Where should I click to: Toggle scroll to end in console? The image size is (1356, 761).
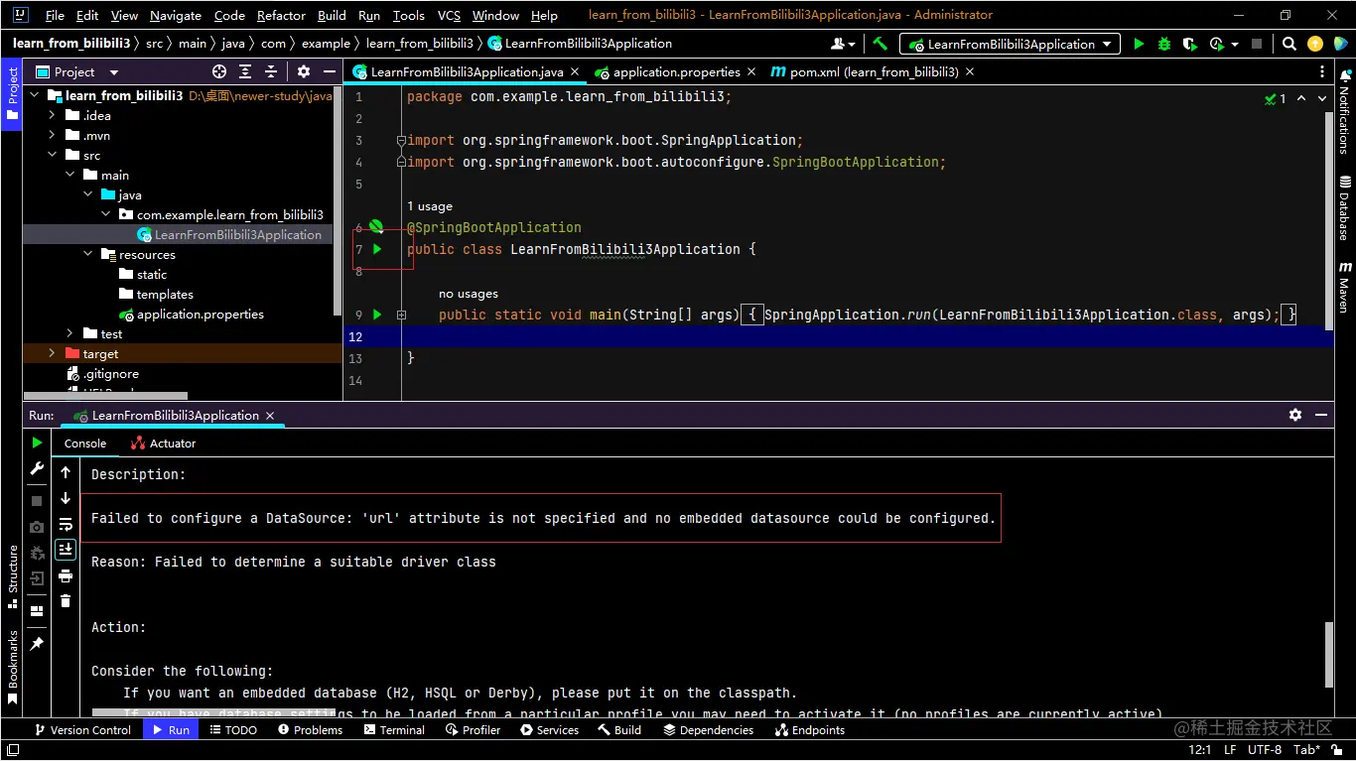point(66,549)
